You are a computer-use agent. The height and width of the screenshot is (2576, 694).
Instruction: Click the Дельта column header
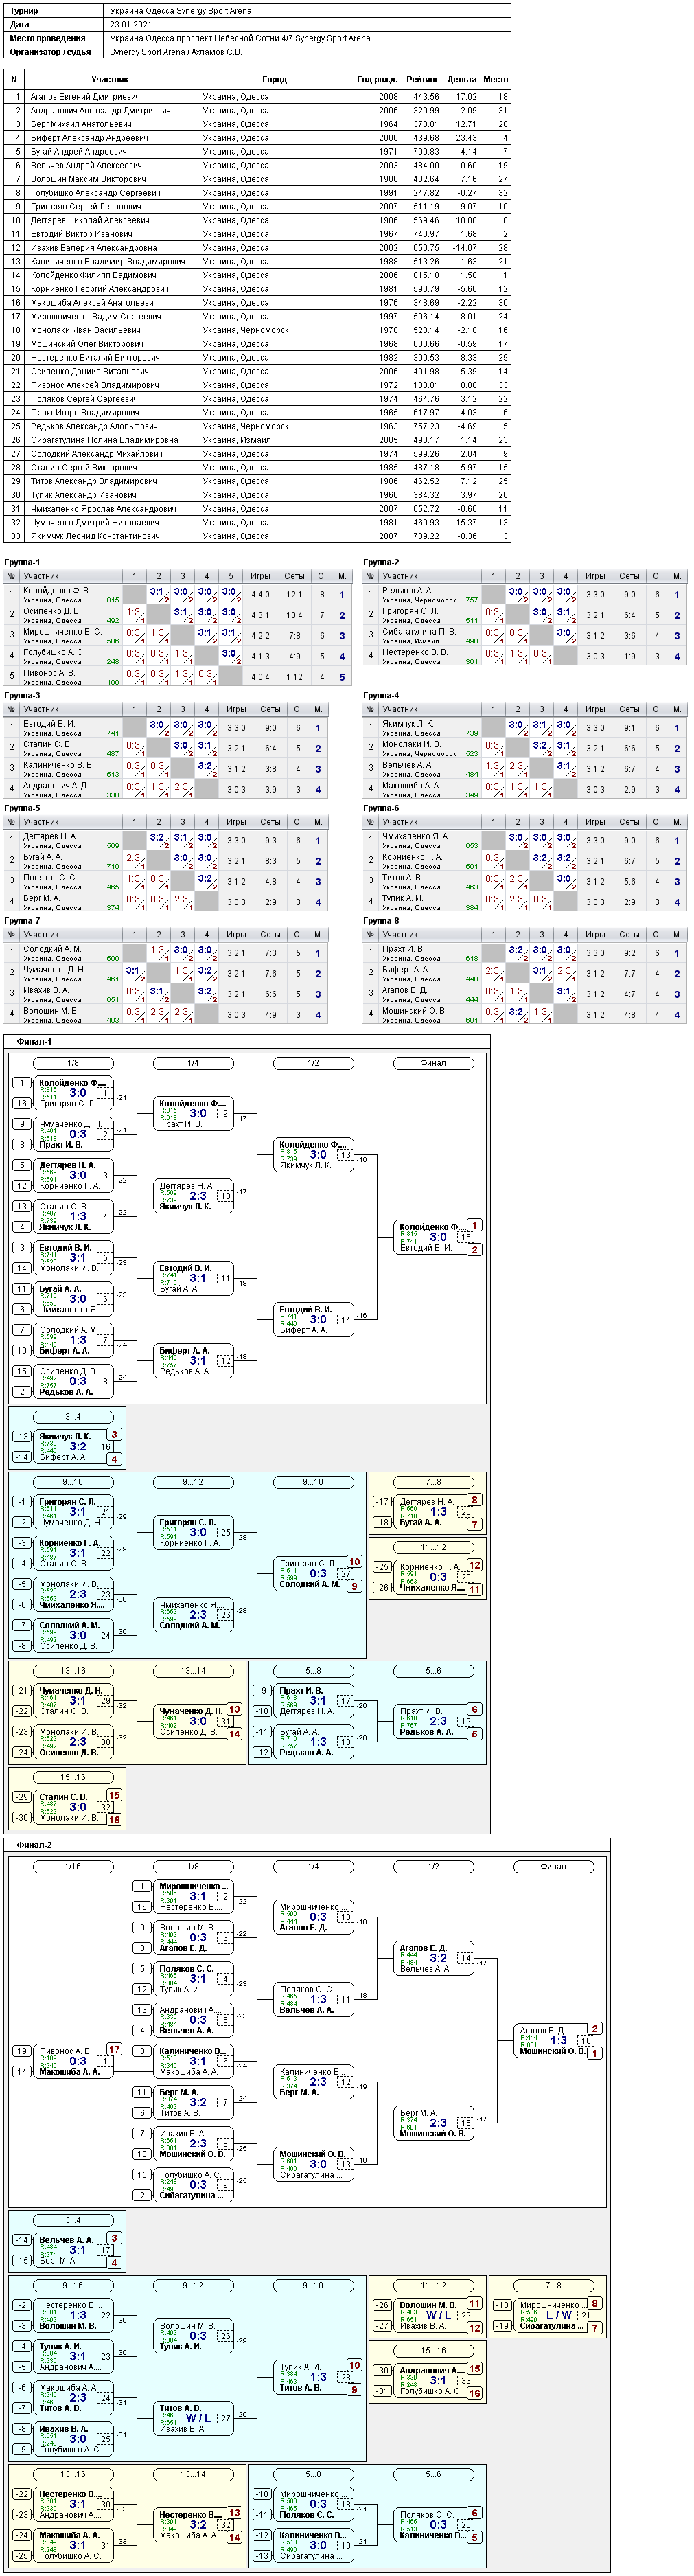(x=461, y=79)
